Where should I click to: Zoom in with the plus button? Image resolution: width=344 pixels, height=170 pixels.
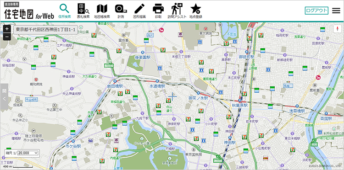click(x=7, y=29)
